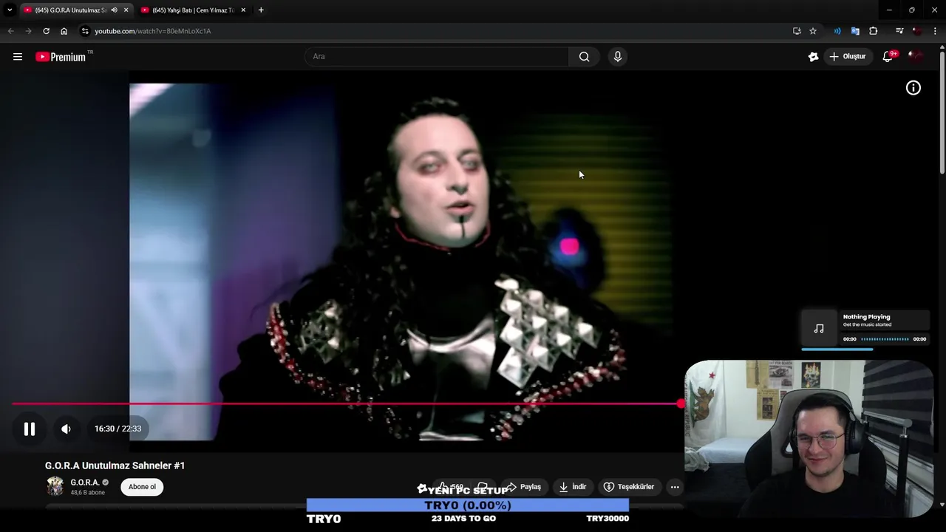Viewport: 946px width, 532px height.
Task: Open Chrome three-dot menu
Action: click(x=936, y=31)
